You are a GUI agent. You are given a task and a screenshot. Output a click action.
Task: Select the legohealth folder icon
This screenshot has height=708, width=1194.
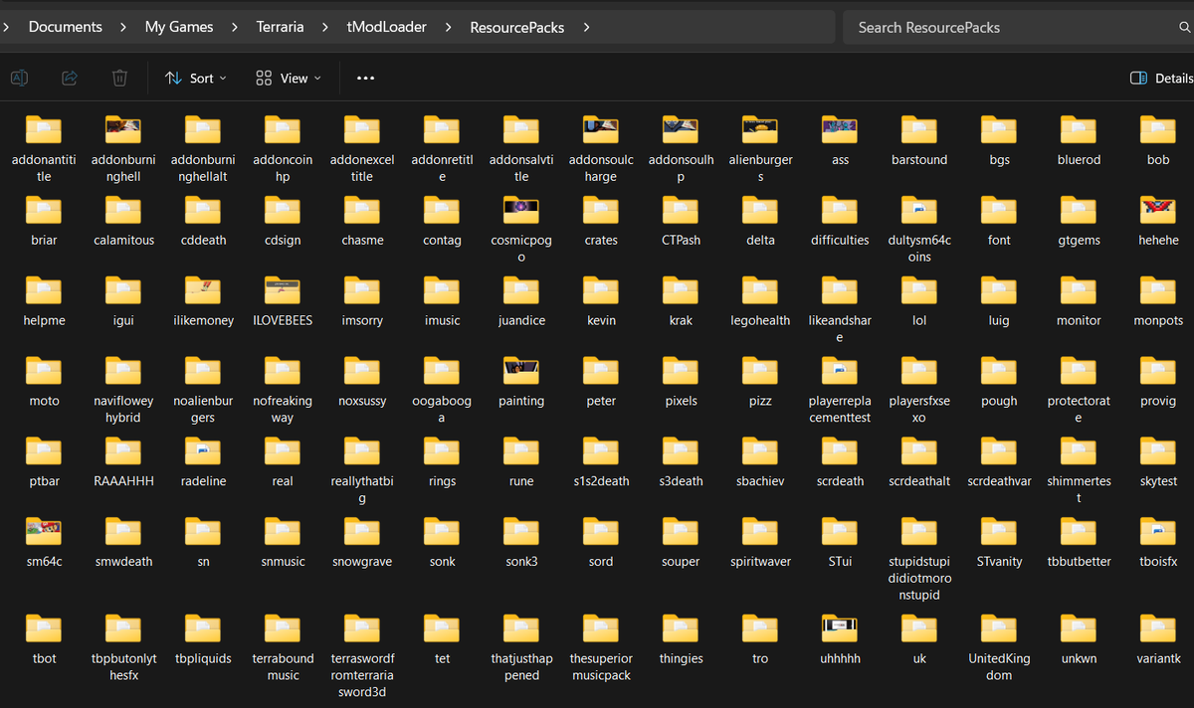point(760,290)
